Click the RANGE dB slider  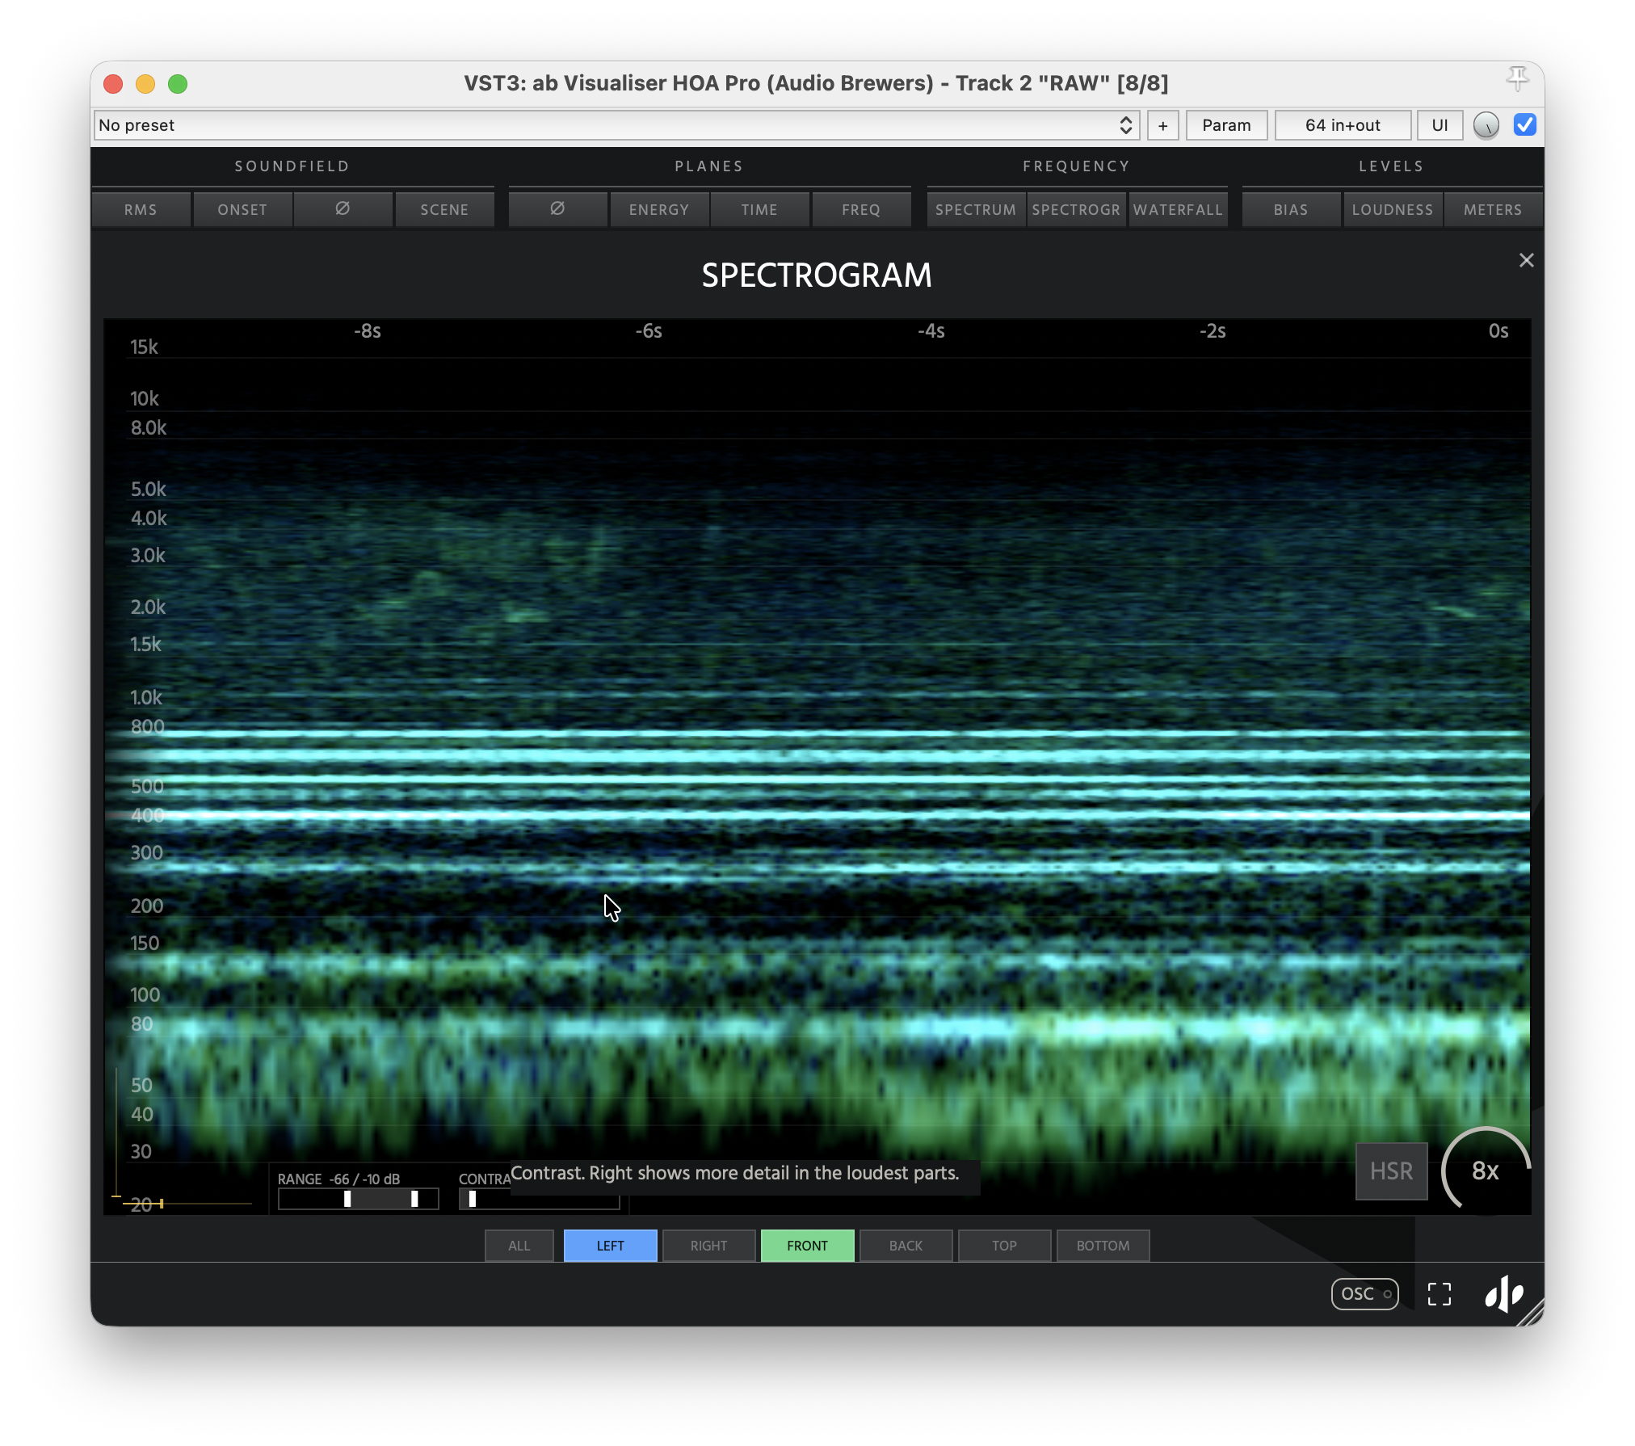(359, 1200)
